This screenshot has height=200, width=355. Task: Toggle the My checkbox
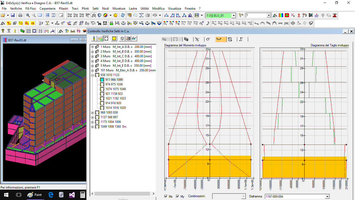(x=178, y=196)
